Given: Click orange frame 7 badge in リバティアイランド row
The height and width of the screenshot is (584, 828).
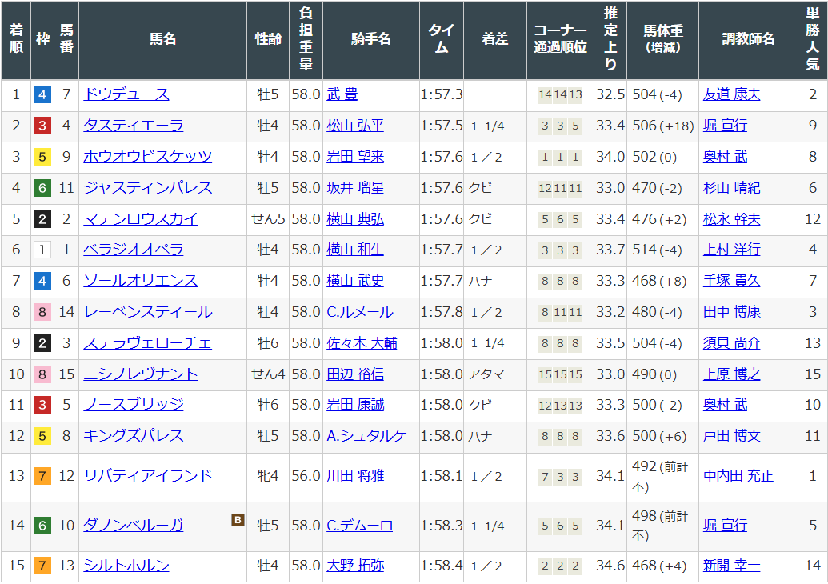Looking at the screenshot, I should [x=42, y=477].
